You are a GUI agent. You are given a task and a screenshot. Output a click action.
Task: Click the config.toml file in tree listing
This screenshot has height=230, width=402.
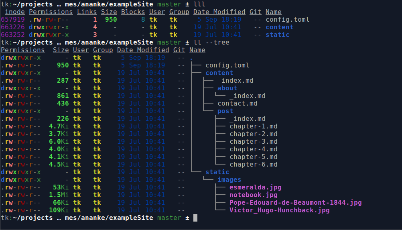click(x=227, y=65)
